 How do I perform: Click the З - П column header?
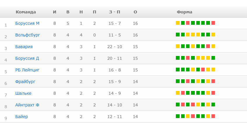click(x=115, y=12)
